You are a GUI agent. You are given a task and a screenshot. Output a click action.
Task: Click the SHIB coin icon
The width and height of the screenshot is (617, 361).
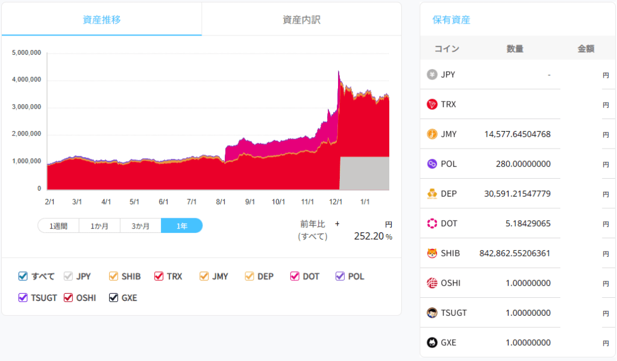pos(432,253)
